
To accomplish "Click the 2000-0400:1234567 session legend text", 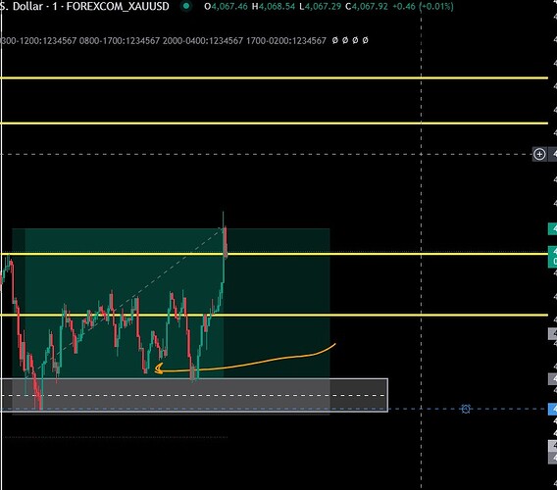I will click(x=203, y=41).
